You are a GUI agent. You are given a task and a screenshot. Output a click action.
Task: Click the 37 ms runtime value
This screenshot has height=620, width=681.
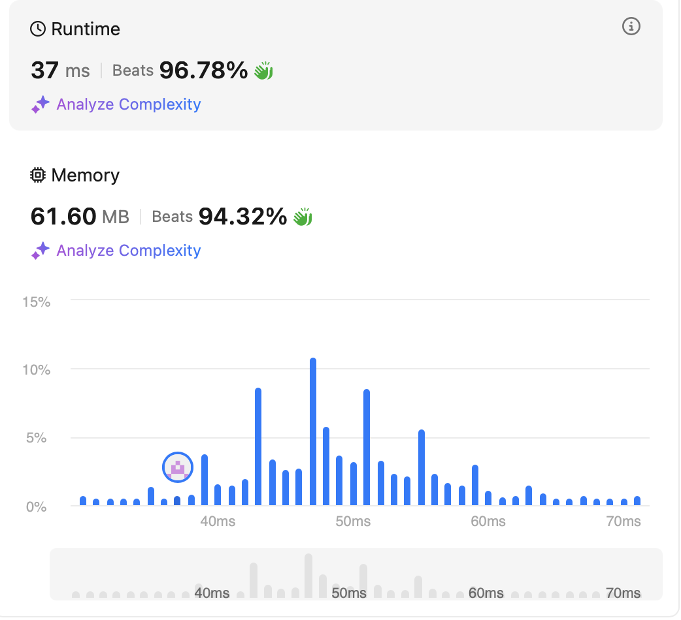pyautogui.click(x=60, y=70)
